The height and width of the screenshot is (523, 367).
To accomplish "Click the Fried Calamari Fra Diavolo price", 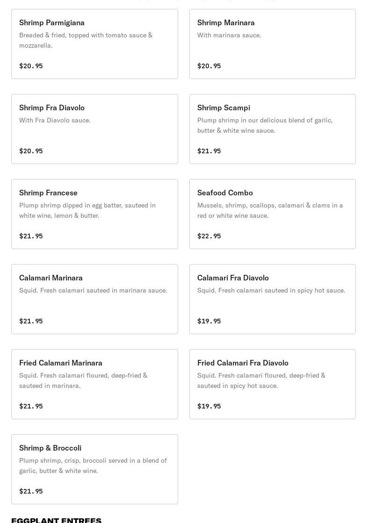I will click(x=209, y=406).
